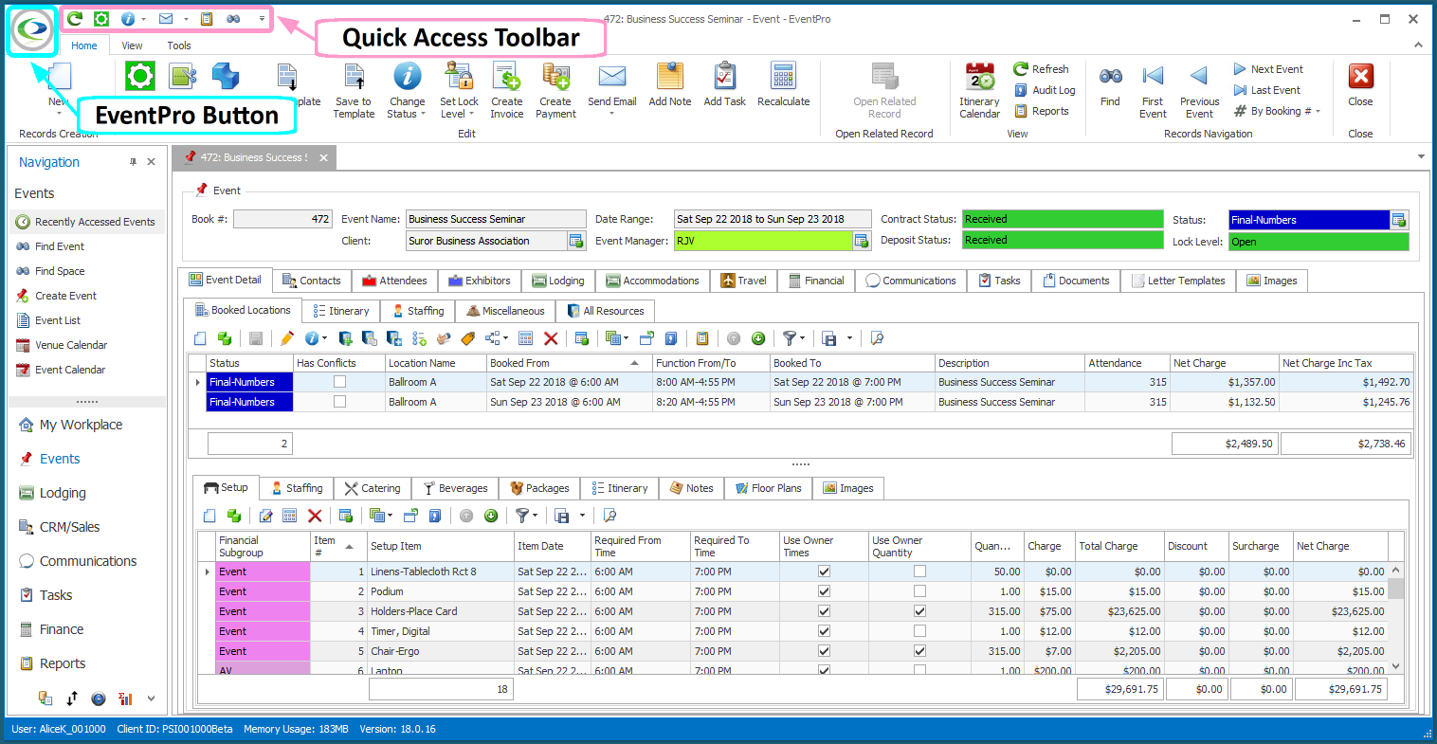Click the Recalculate icon
The height and width of the screenshot is (744, 1437).
click(x=784, y=78)
